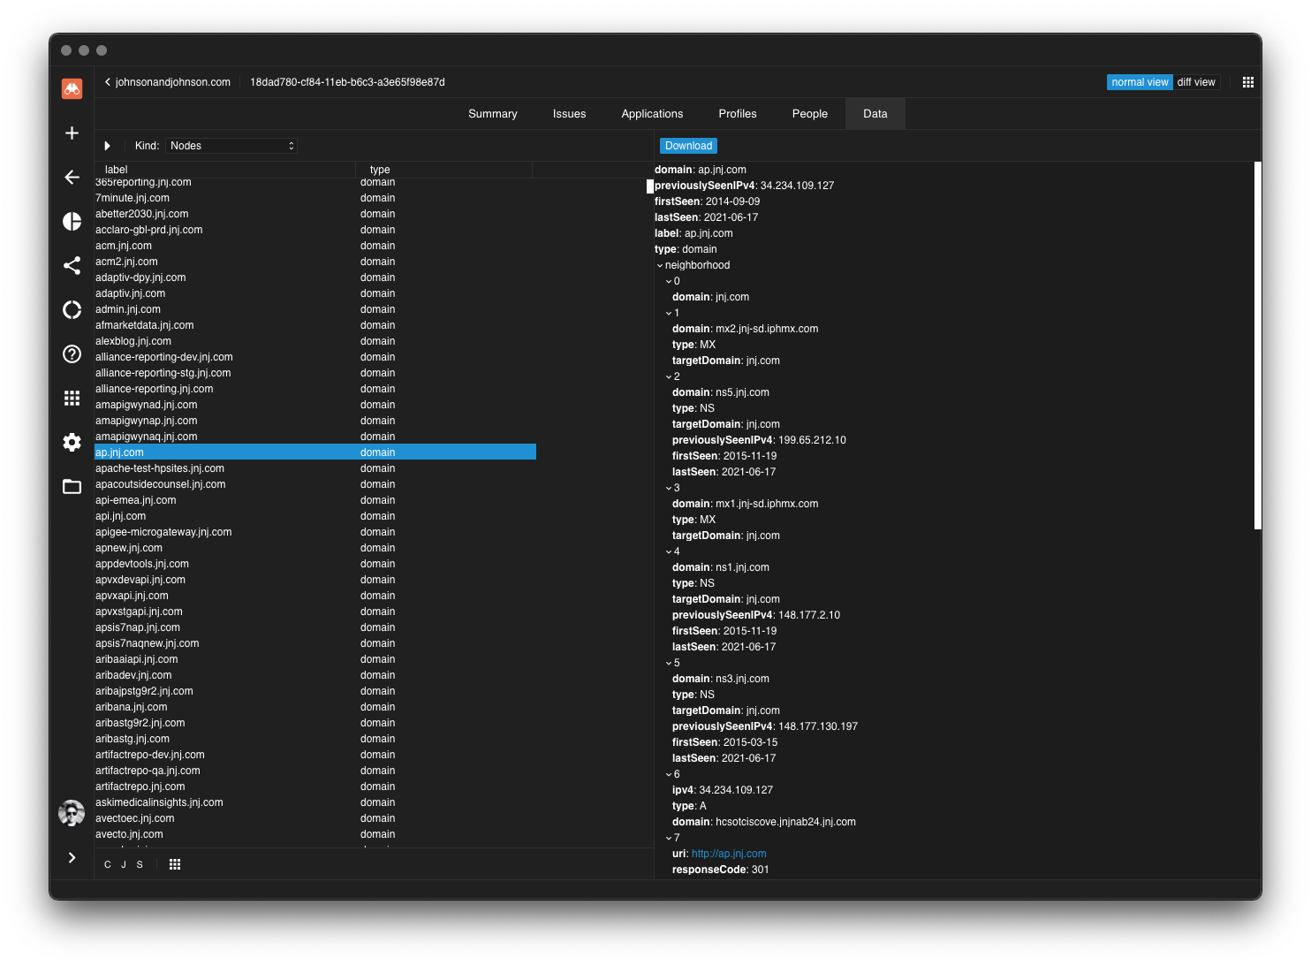Click the donut ring sidebar icon
The width and height of the screenshot is (1311, 965).
(72, 309)
